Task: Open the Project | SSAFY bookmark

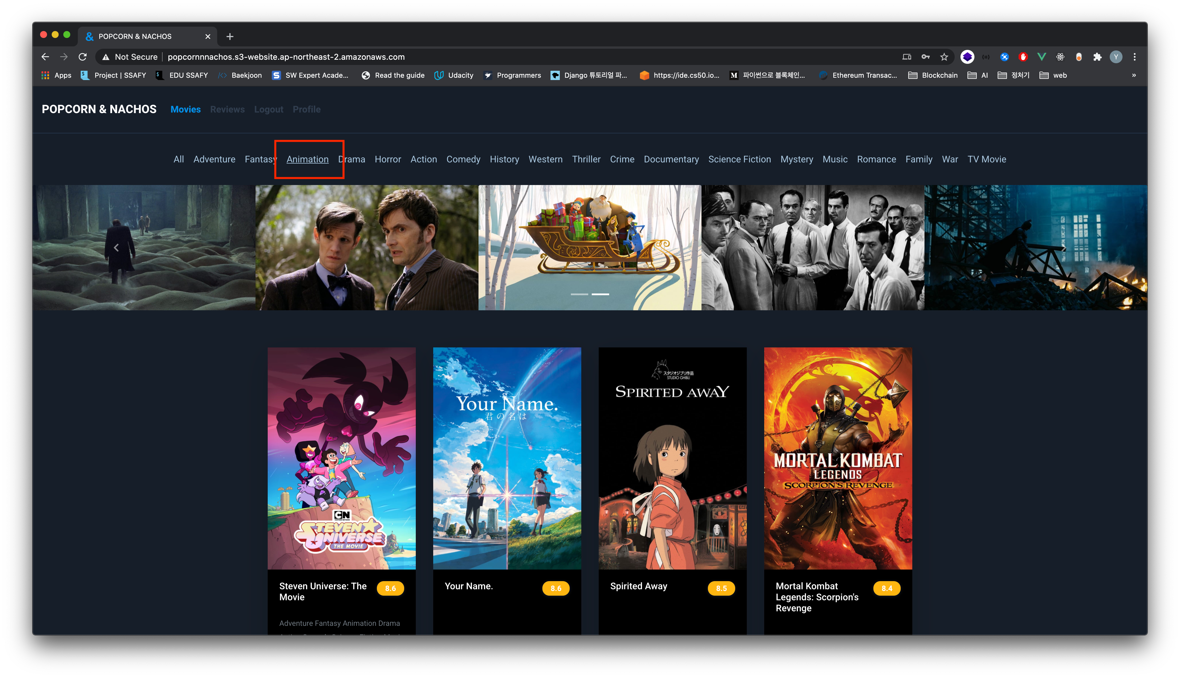Action: [x=113, y=75]
